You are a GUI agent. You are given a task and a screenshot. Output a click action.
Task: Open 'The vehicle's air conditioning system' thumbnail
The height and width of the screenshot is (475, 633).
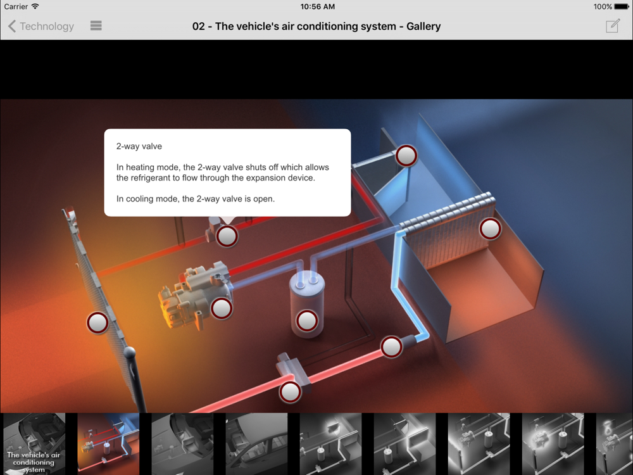coord(34,444)
